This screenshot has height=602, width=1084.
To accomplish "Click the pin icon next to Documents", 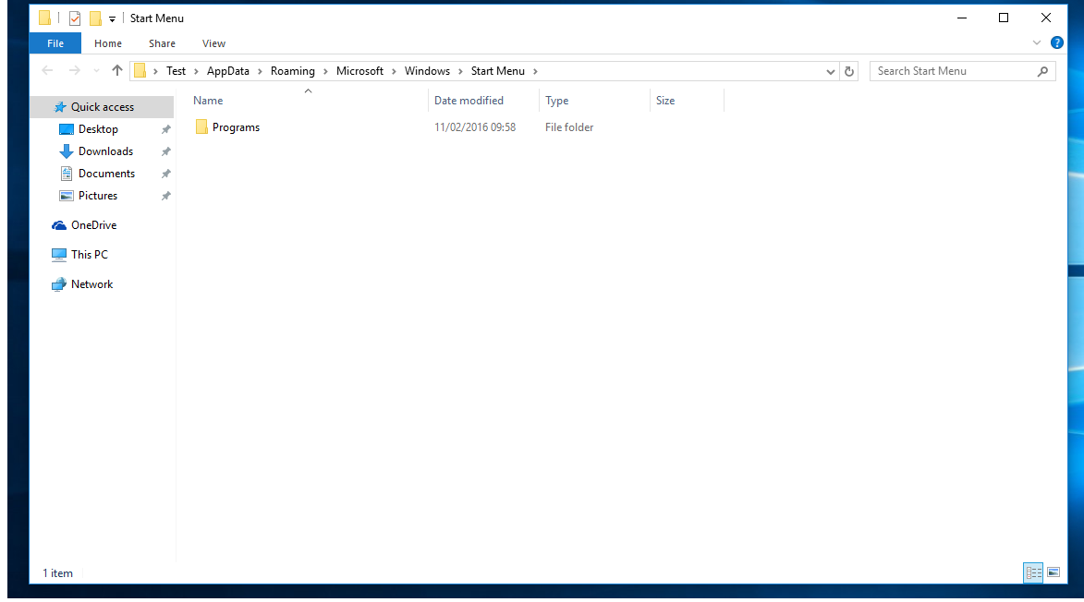I will tap(166, 174).
